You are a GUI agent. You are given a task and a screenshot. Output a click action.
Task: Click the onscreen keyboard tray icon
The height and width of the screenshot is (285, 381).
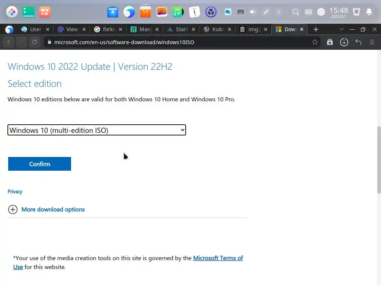tap(241, 12)
